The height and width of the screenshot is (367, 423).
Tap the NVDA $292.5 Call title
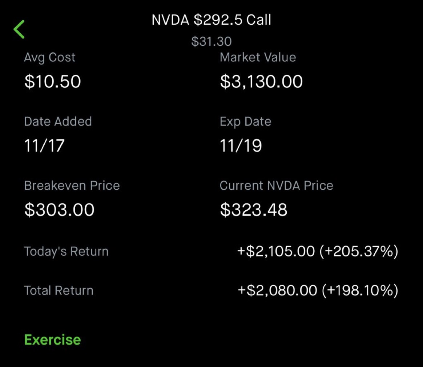coord(211,20)
